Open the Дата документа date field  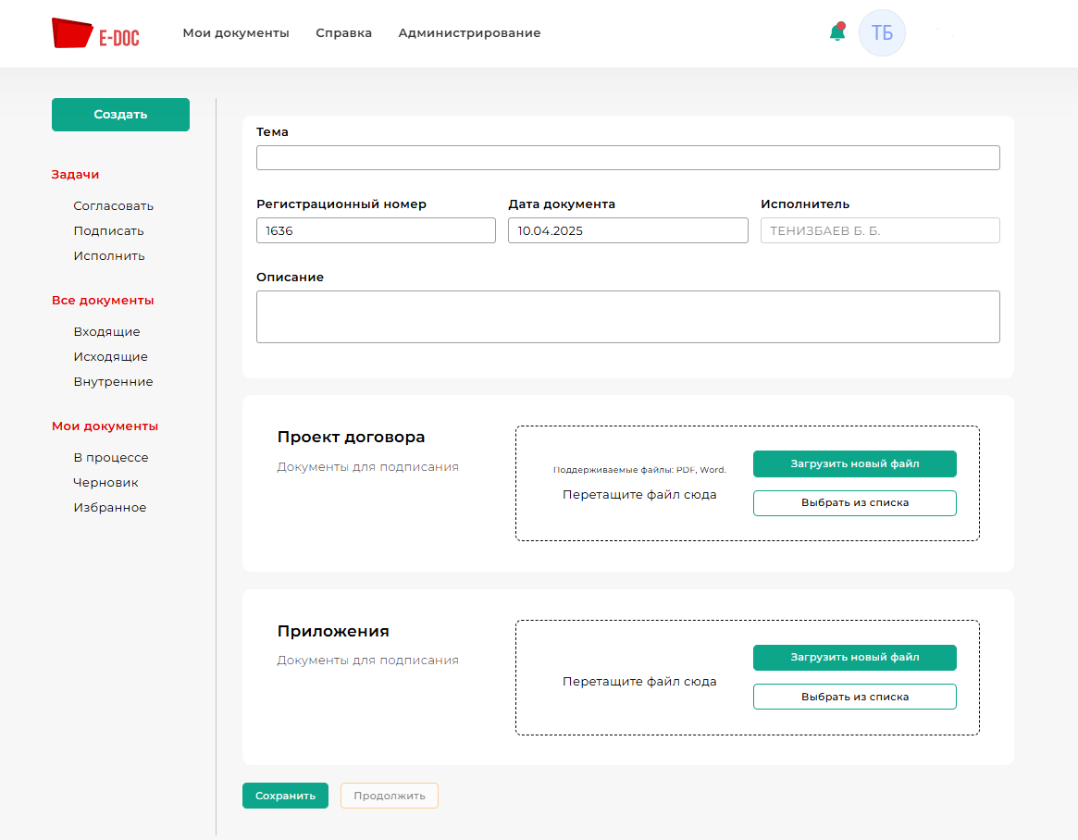(x=627, y=231)
